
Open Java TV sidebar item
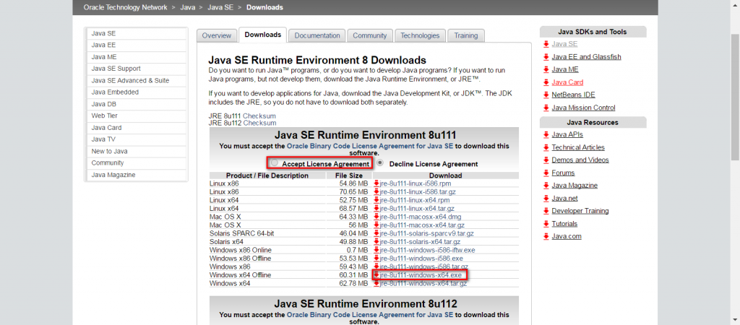tap(137, 139)
